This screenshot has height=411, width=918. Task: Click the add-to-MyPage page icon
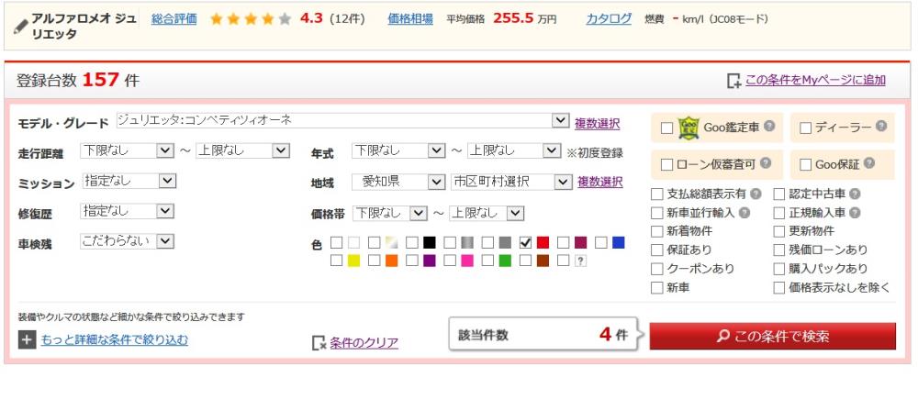point(733,81)
